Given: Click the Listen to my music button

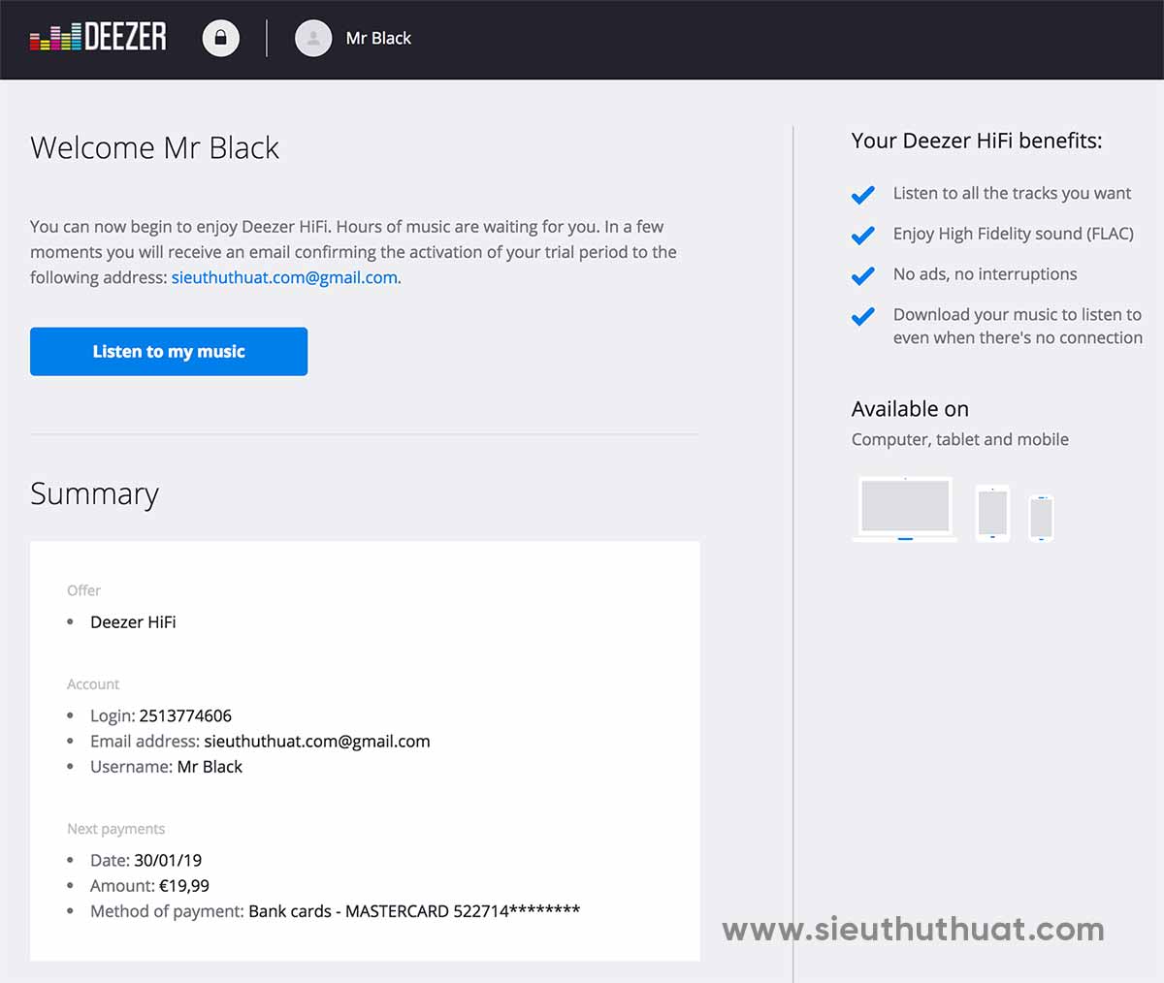Looking at the screenshot, I should [x=169, y=351].
